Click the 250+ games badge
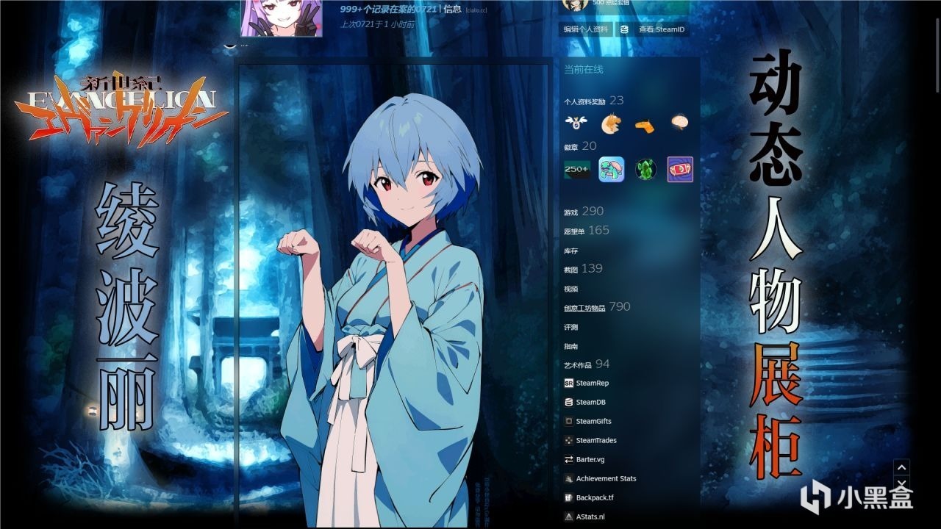The width and height of the screenshot is (941, 529). pos(576,170)
